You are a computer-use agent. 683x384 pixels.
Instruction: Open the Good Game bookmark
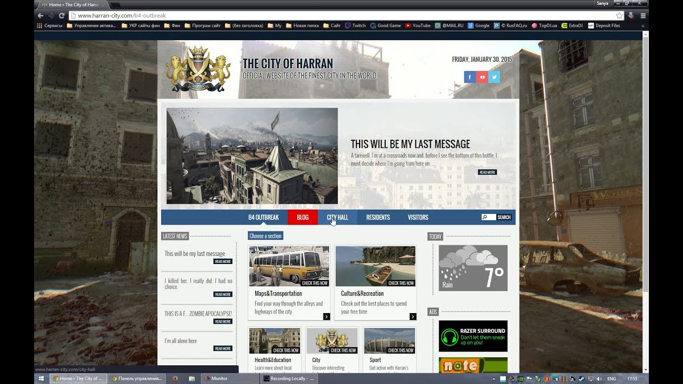pyautogui.click(x=385, y=26)
